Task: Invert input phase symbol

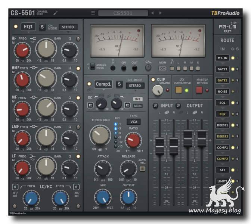Action: click(155, 106)
